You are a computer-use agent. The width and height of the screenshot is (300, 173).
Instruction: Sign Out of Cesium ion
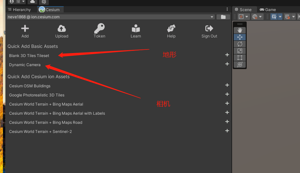(209, 32)
